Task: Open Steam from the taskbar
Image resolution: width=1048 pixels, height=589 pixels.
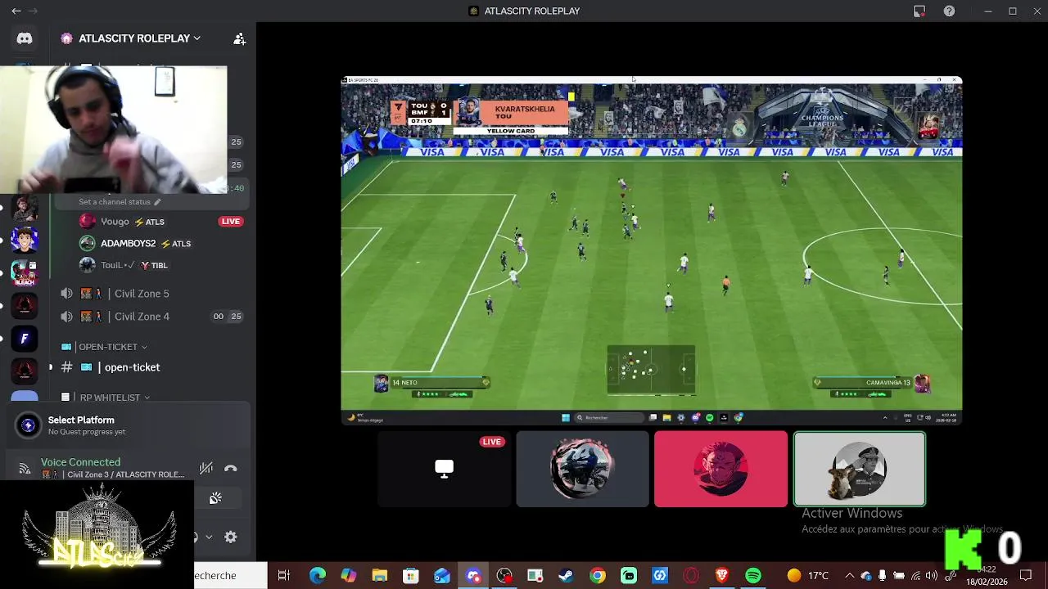Action: (566, 576)
